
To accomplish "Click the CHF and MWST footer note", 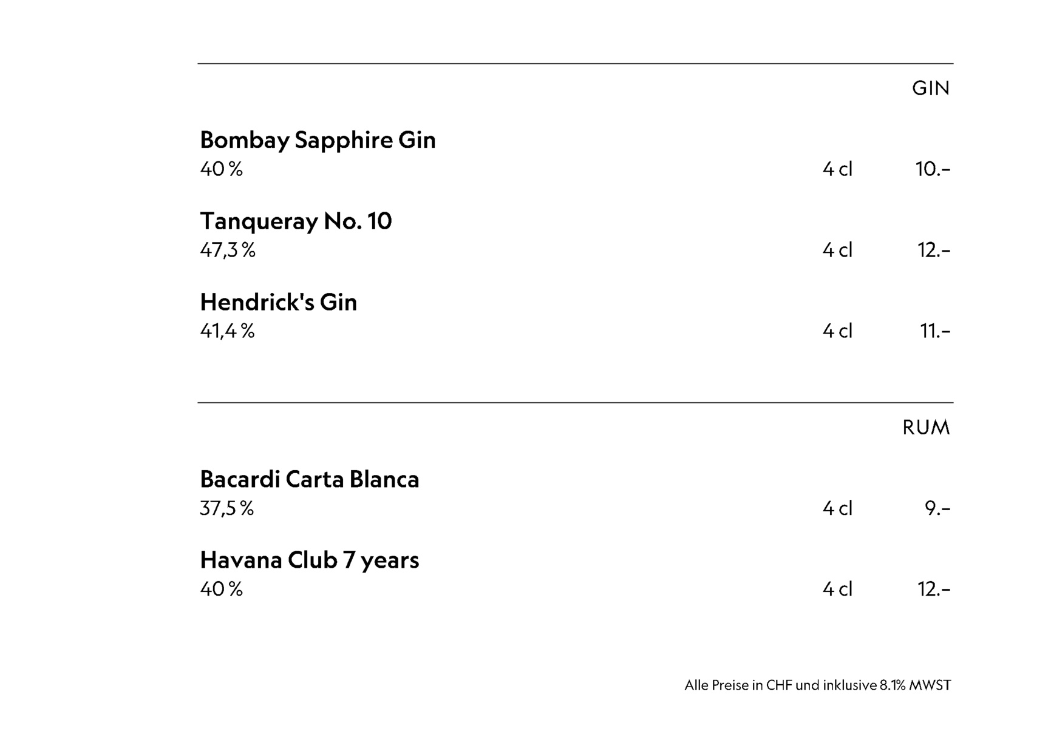I will (x=817, y=685).
